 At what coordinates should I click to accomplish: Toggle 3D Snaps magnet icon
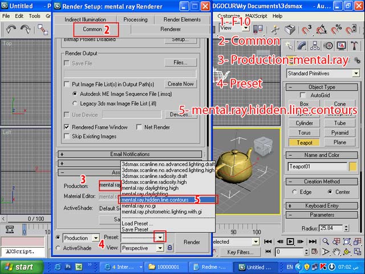click(x=306, y=30)
